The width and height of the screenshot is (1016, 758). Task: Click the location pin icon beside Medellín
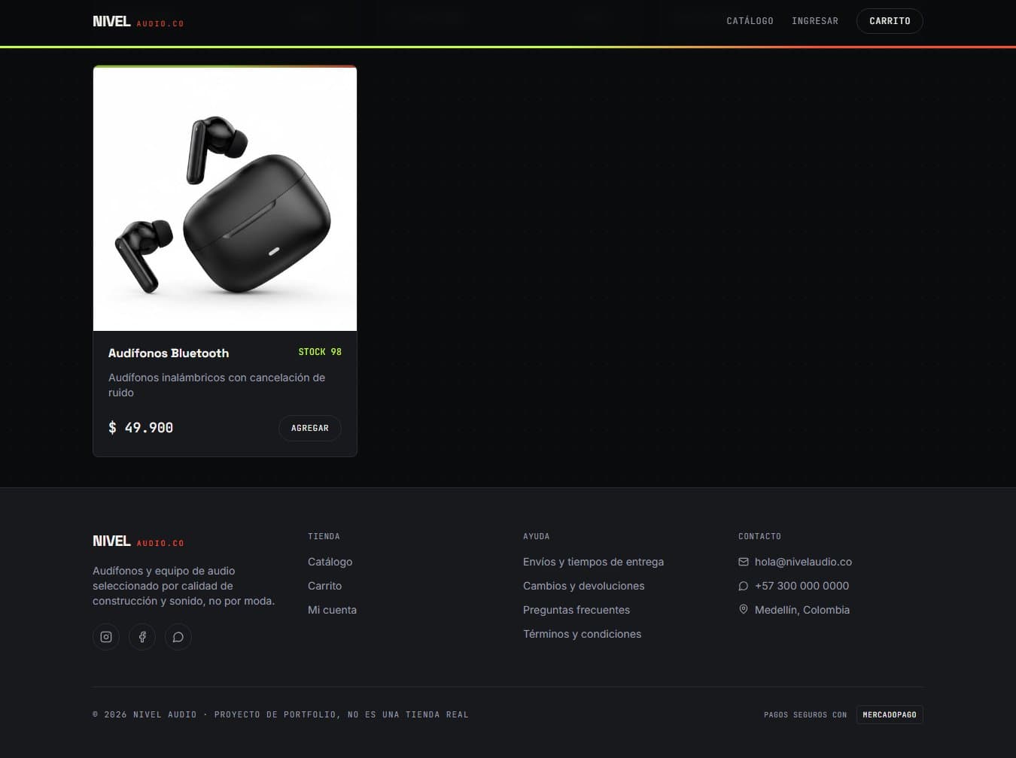coord(744,610)
